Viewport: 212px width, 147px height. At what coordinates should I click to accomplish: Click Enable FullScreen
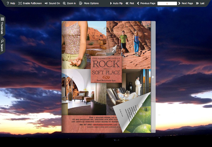click(x=30, y=3)
